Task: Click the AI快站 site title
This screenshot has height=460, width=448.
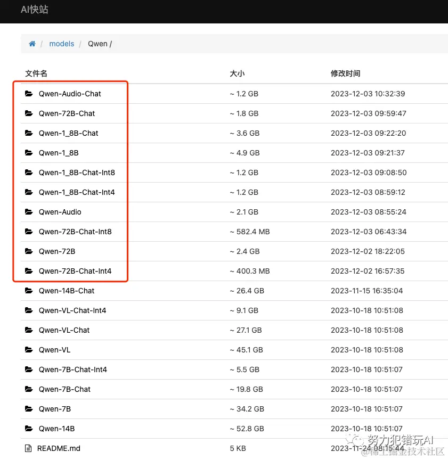Action: pyautogui.click(x=34, y=10)
